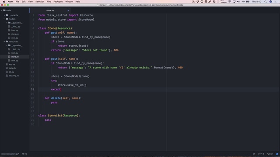Open the View menu

pos(30,2)
